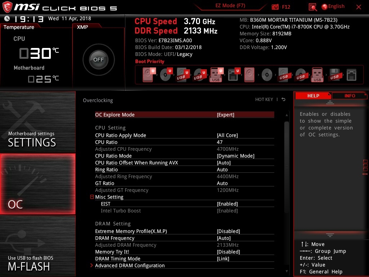The image size is (369, 277).
Task: Select the UEFI USB key boot icon
Action: pyautogui.click(x=216, y=75)
